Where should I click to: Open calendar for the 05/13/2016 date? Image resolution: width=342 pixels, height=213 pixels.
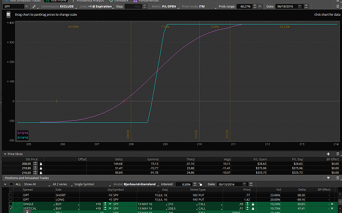coord(244,184)
